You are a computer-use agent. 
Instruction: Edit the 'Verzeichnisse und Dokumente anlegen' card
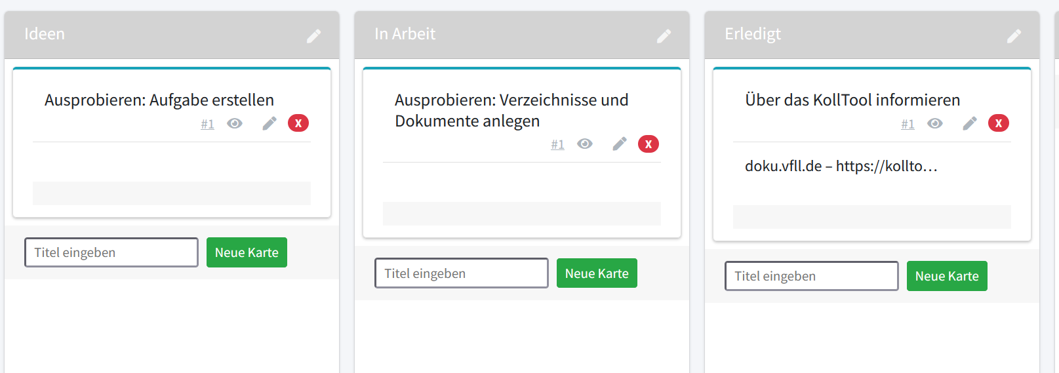(x=620, y=144)
